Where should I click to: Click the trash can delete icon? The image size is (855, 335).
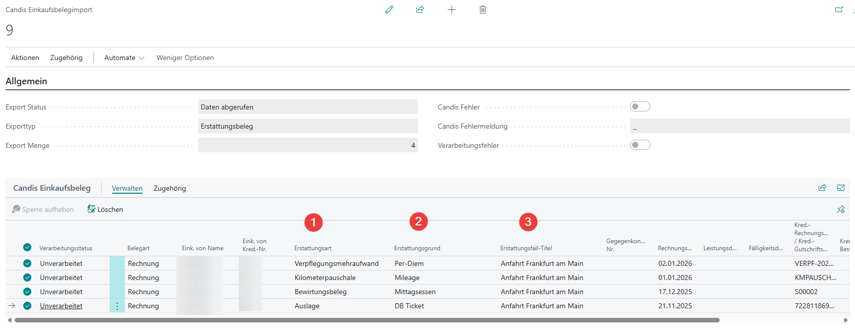pyautogui.click(x=483, y=10)
